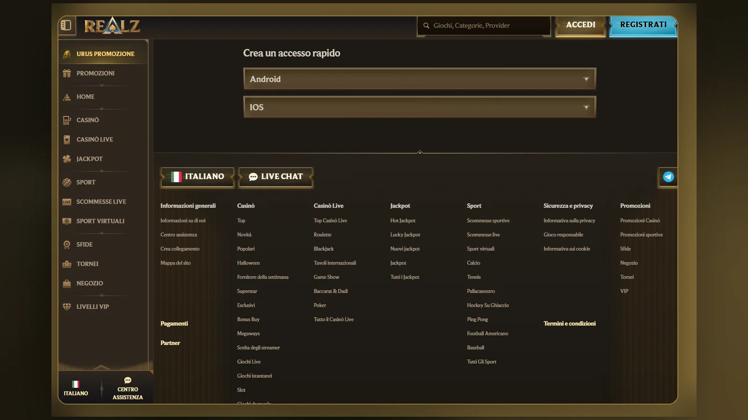Open the Italiano language selector button
The height and width of the screenshot is (420, 748).
point(197,177)
